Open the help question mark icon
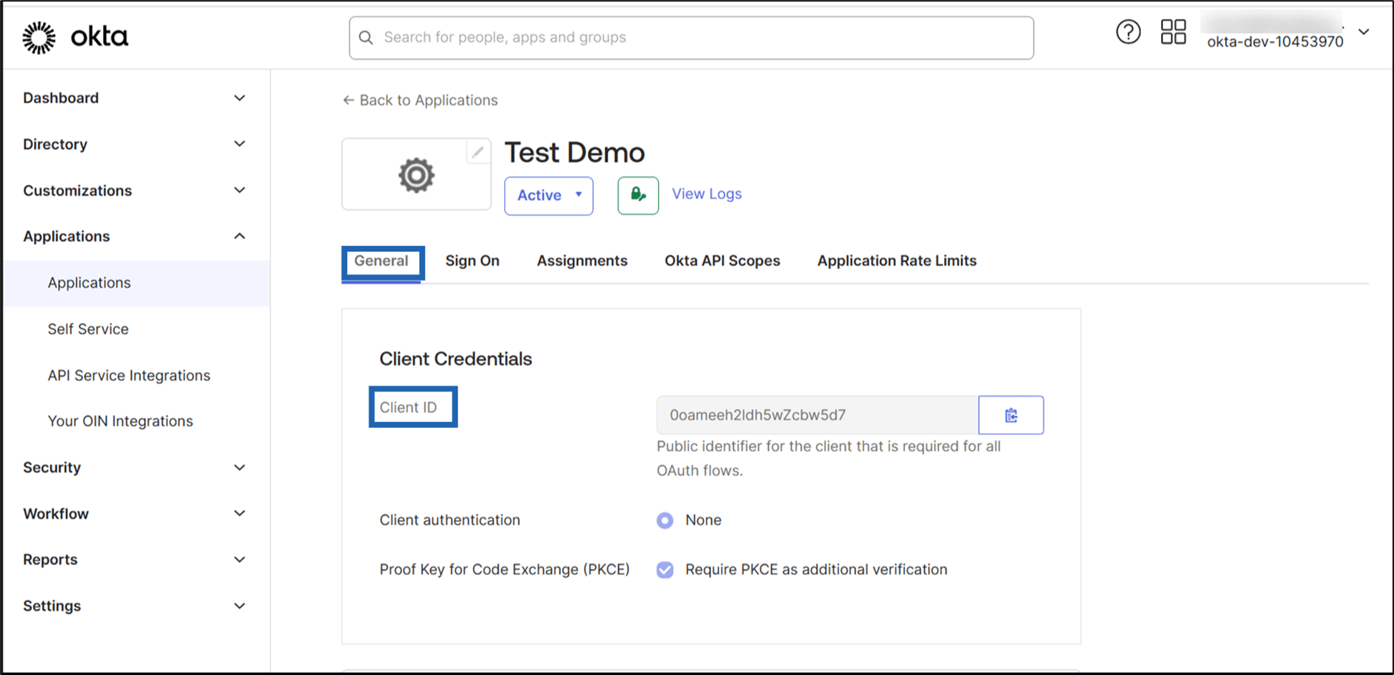1394x675 pixels. [1128, 32]
